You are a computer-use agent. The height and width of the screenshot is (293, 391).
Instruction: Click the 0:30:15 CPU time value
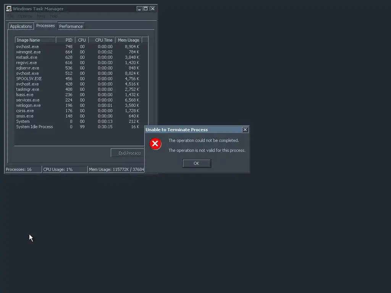coord(105,127)
